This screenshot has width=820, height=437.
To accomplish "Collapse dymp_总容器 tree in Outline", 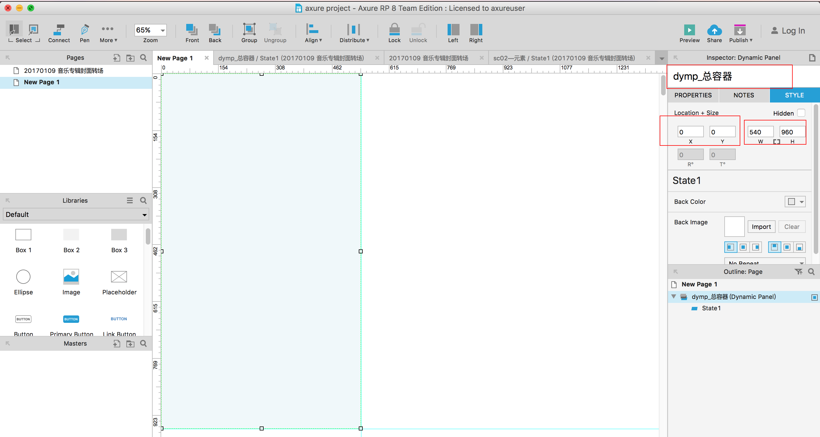I will (x=674, y=297).
